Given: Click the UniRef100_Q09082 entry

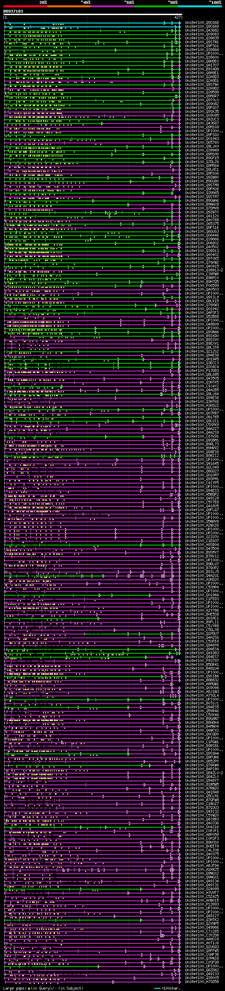Looking at the screenshot, I should click(x=202, y=104).
